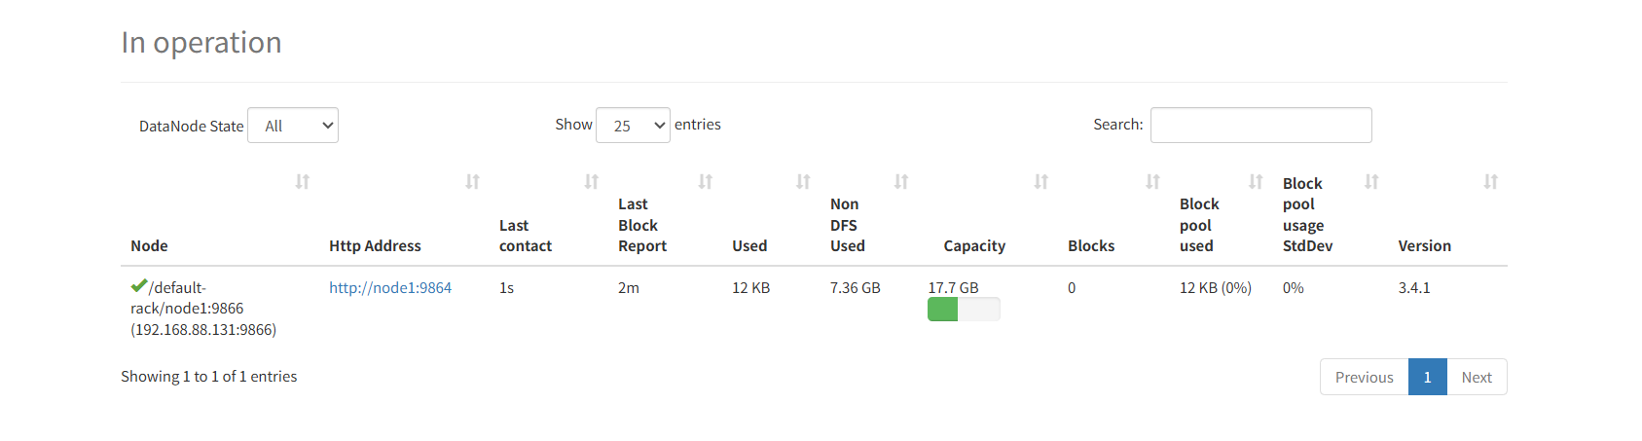This screenshot has width=1642, height=441.
Task: Sort by Blocks column icon
Action: click(1153, 182)
